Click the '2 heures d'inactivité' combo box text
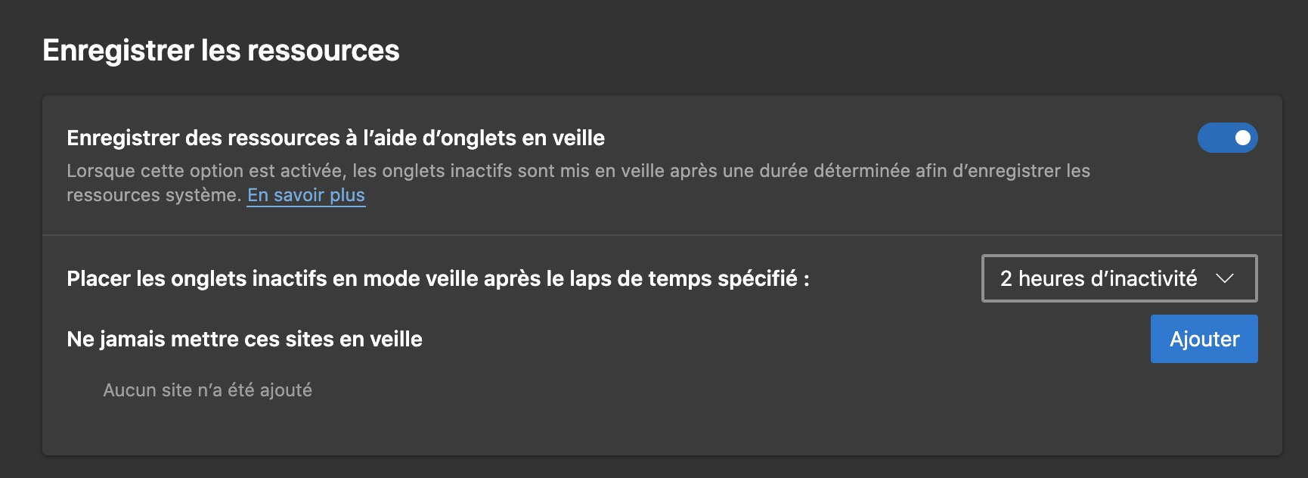 1098,278
